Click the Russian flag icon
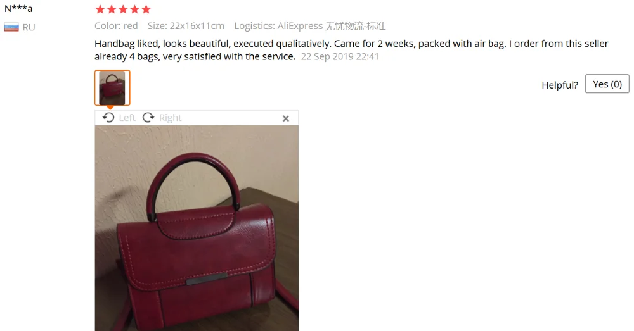Viewport: 634px width, 331px height. point(11,27)
